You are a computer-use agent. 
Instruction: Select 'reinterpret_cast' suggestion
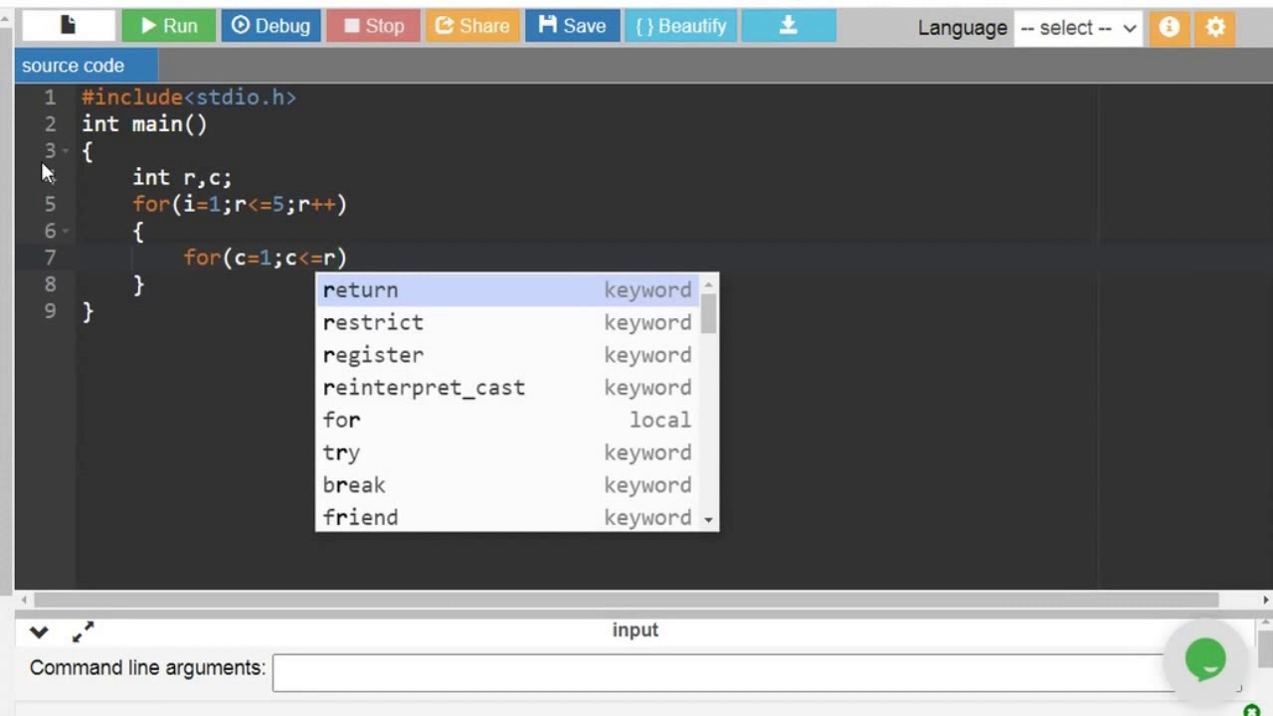coord(507,388)
